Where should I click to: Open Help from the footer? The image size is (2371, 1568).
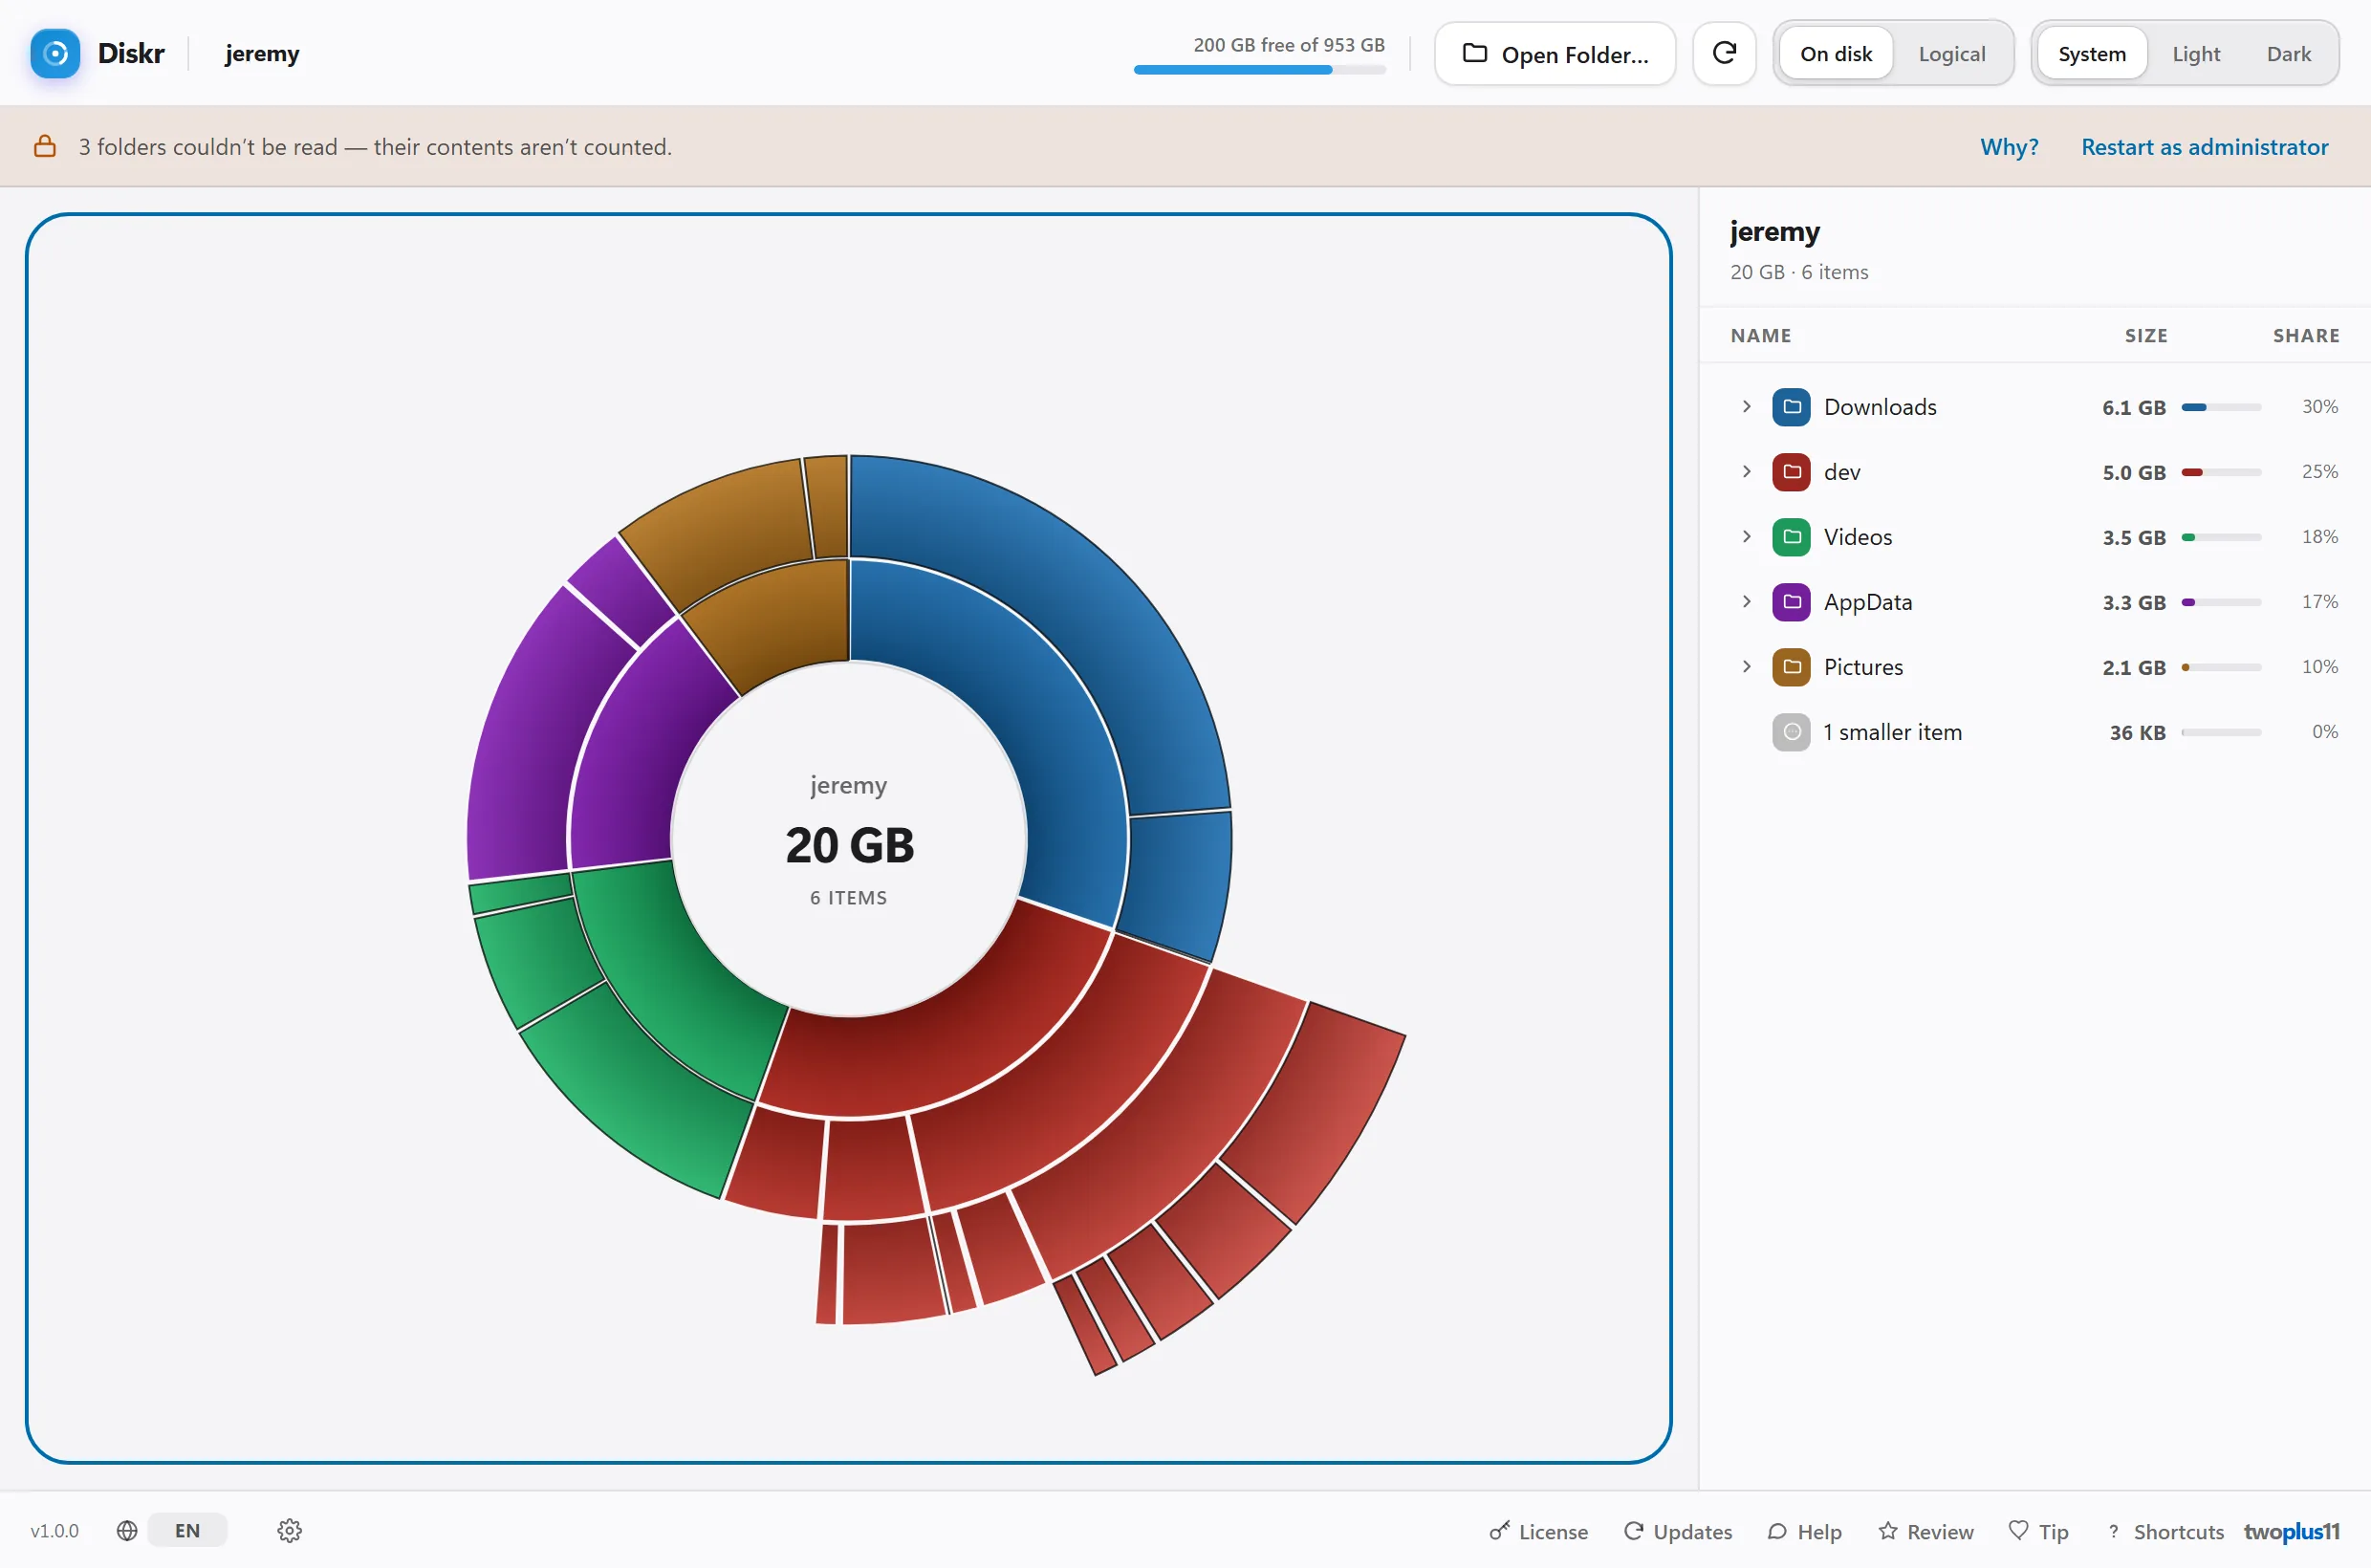coord(1804,1532)
